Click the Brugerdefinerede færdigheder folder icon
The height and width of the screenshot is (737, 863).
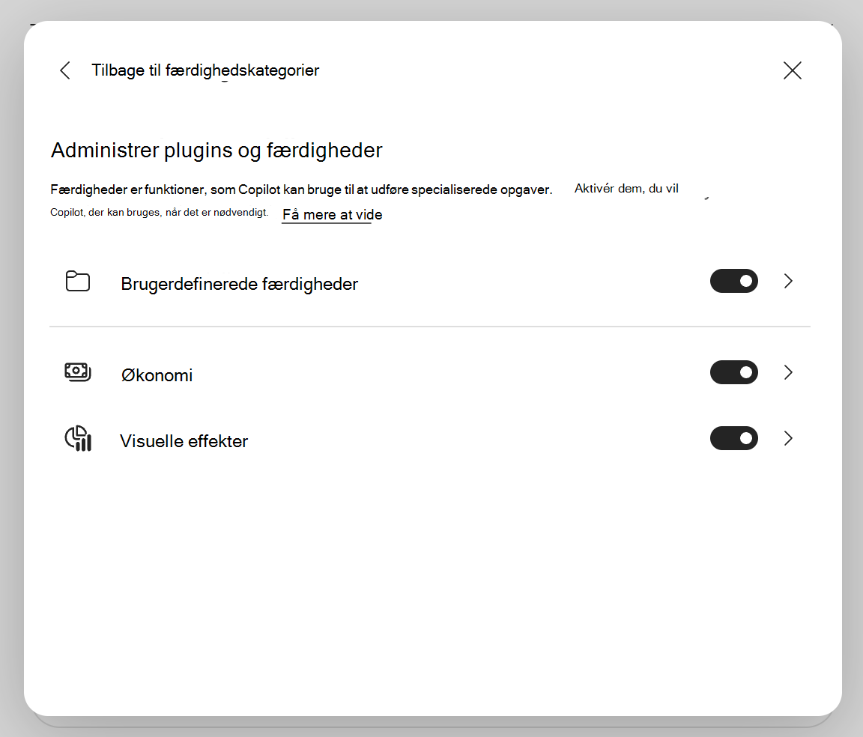coord(78,282)
